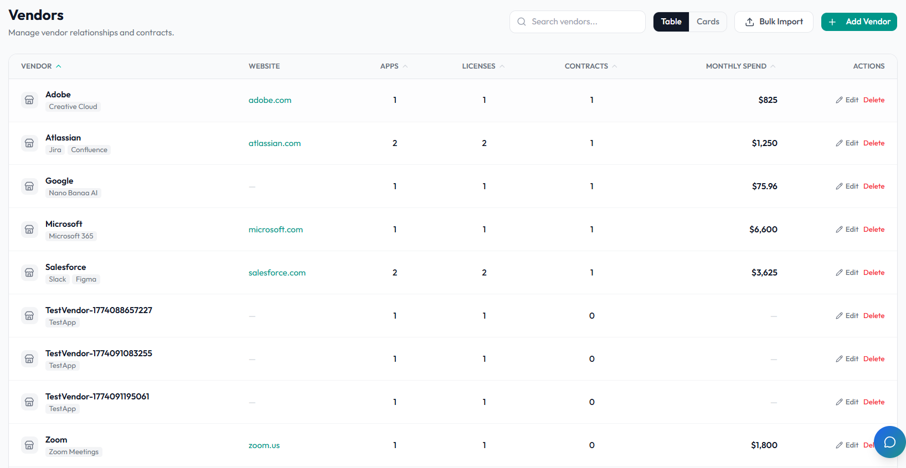Click the $75.96 monthly spend value
Image resolution: width=906 pixels, height=468 pixels.
tap(765, 186)
